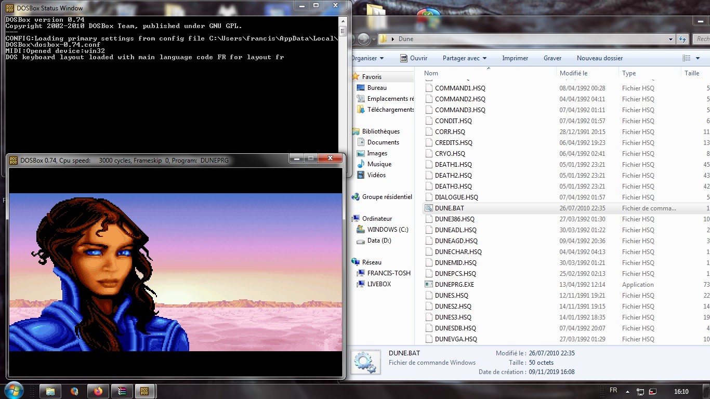This screenshot has width=710, height=399.
Task: Click the change view icon
Action: 687,58
